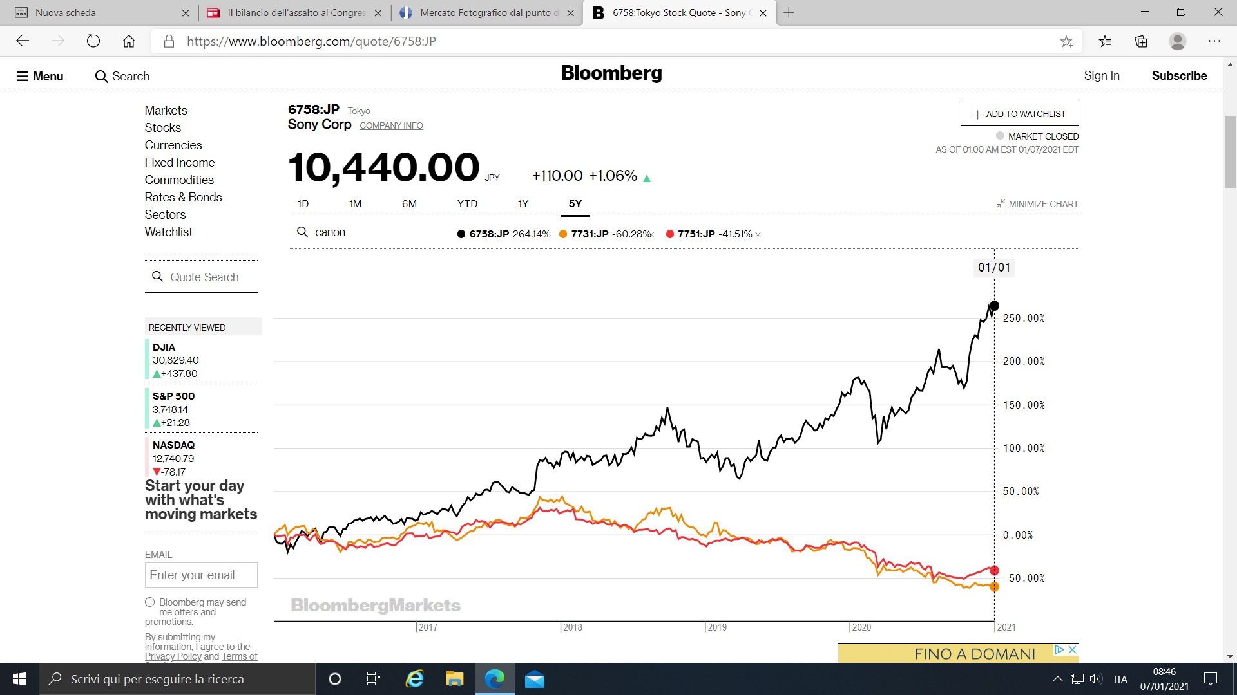1237x695 pixels.
Task: Add page to favorites star icon
Action: 1066,41
